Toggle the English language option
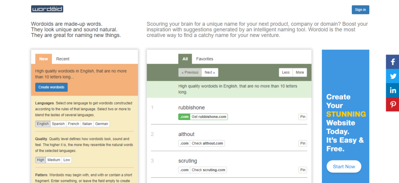399x183 pixels. [x=43, y=124]
